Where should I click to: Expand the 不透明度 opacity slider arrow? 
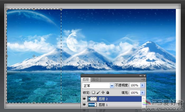tap(143, 86)
